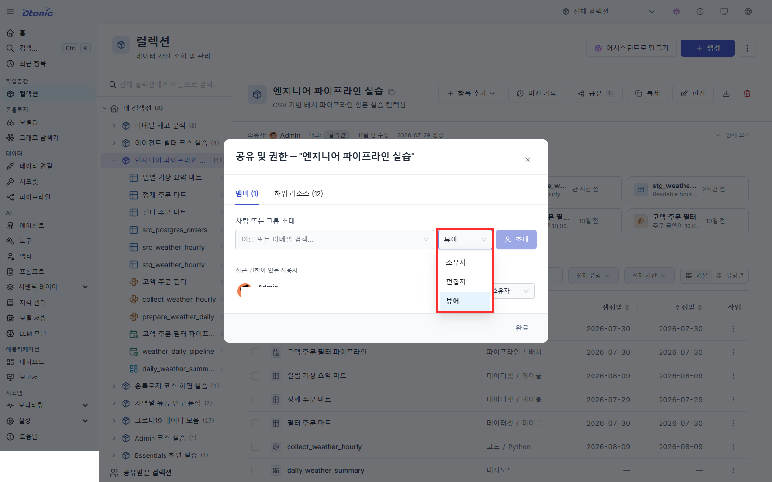Click the purple assistant icon in the top bar
Screen dimensions: 772x482
(x=676, y=12)
